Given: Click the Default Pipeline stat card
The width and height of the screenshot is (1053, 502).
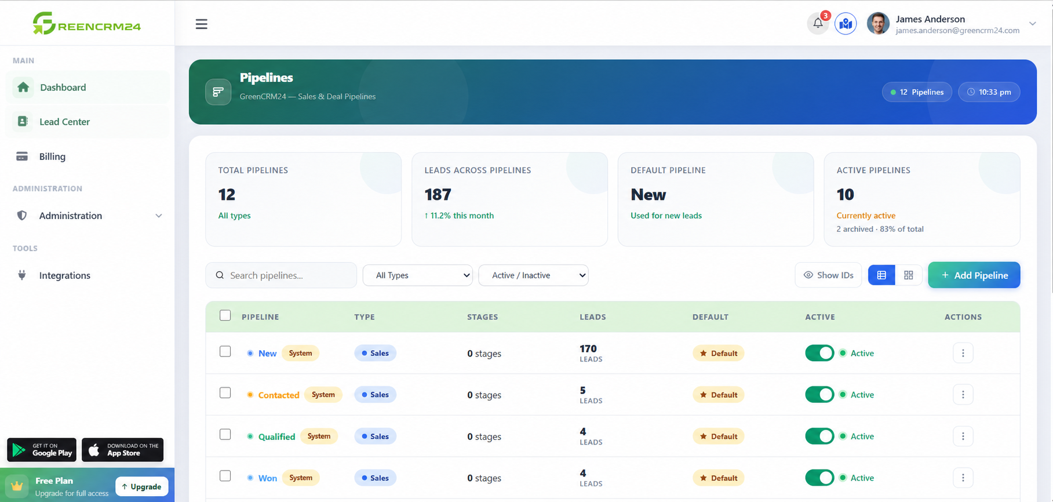Looking at the screenshot, I should [716, 199].
